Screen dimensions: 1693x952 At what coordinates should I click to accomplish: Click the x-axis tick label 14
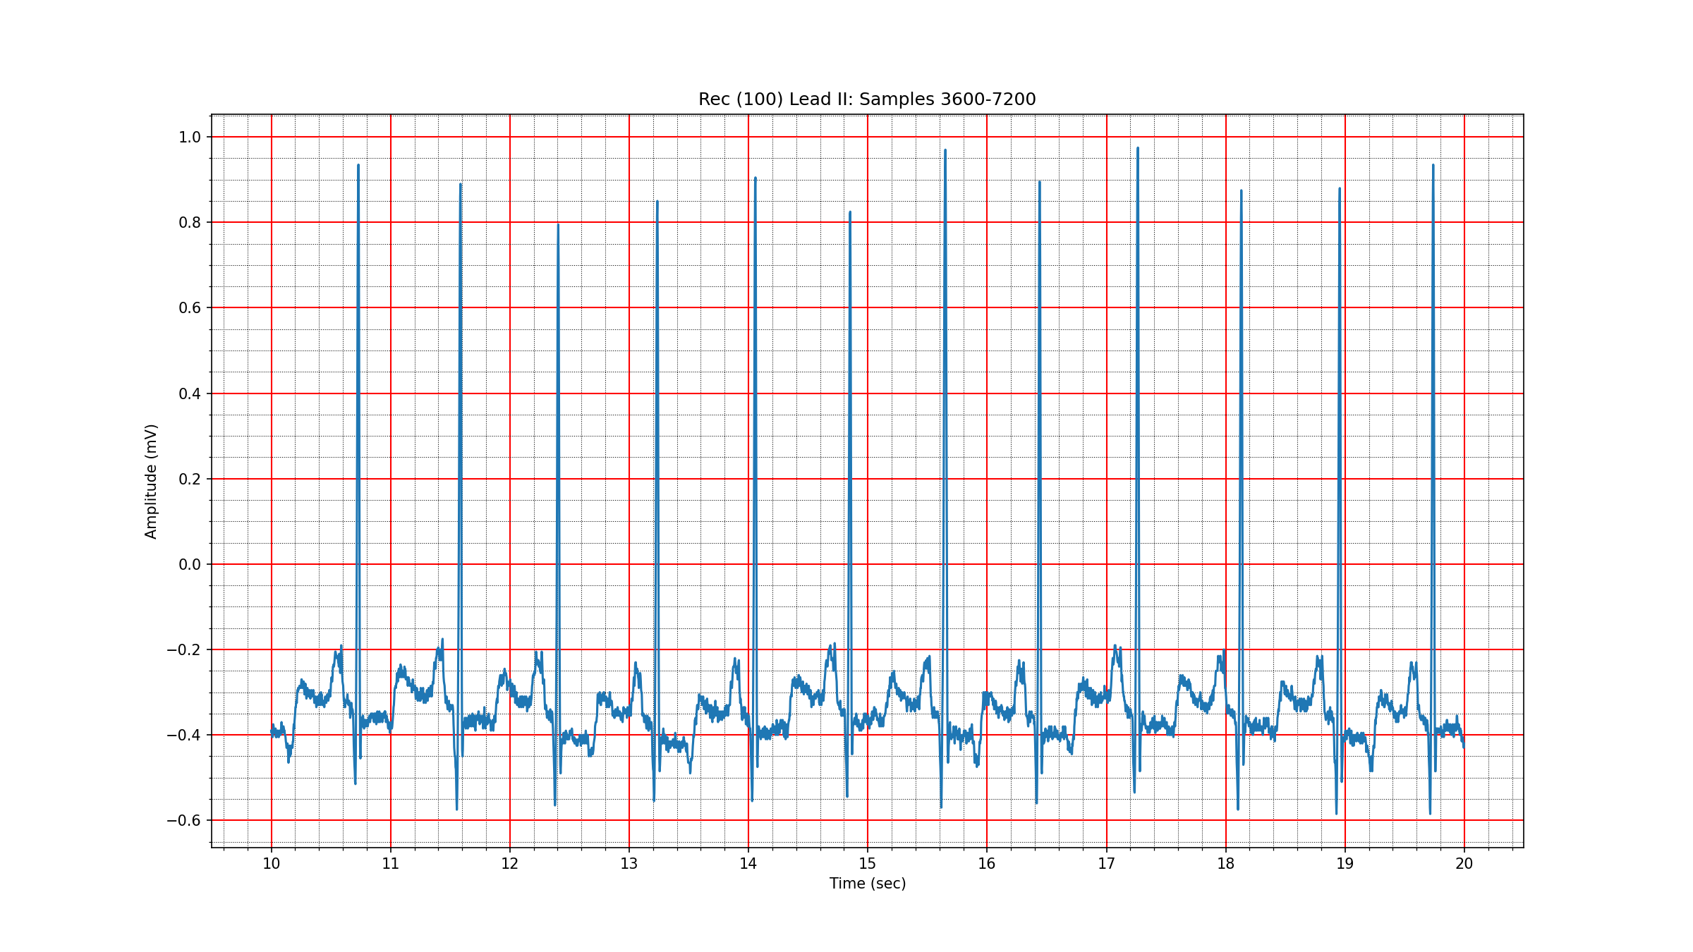pos(748,864)
